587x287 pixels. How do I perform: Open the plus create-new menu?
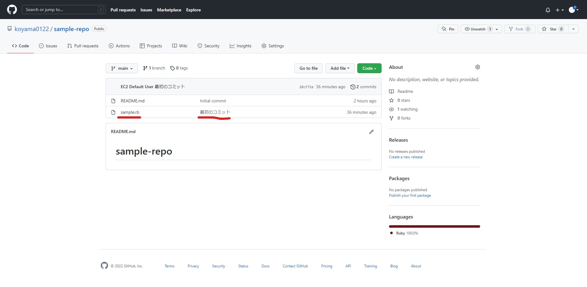560,10
